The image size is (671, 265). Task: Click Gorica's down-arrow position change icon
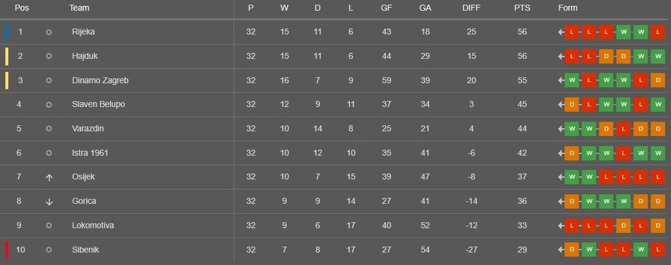click(x=49, y=202)
